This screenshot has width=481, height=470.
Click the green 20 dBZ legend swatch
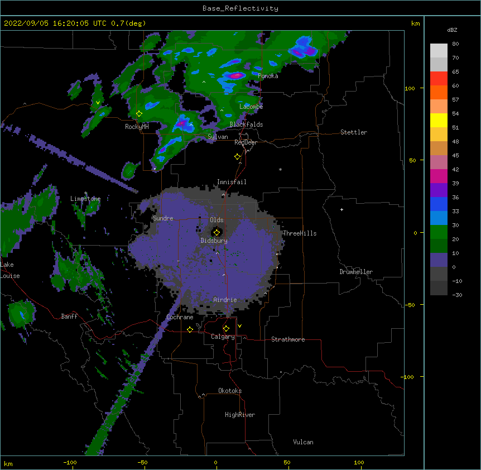pyautogui.click(x=439, y=232)
